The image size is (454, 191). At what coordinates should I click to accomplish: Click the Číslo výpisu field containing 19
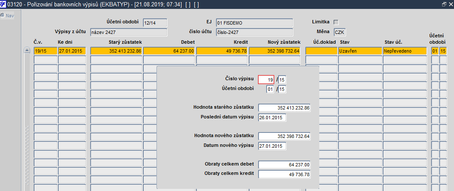(266, 79)
